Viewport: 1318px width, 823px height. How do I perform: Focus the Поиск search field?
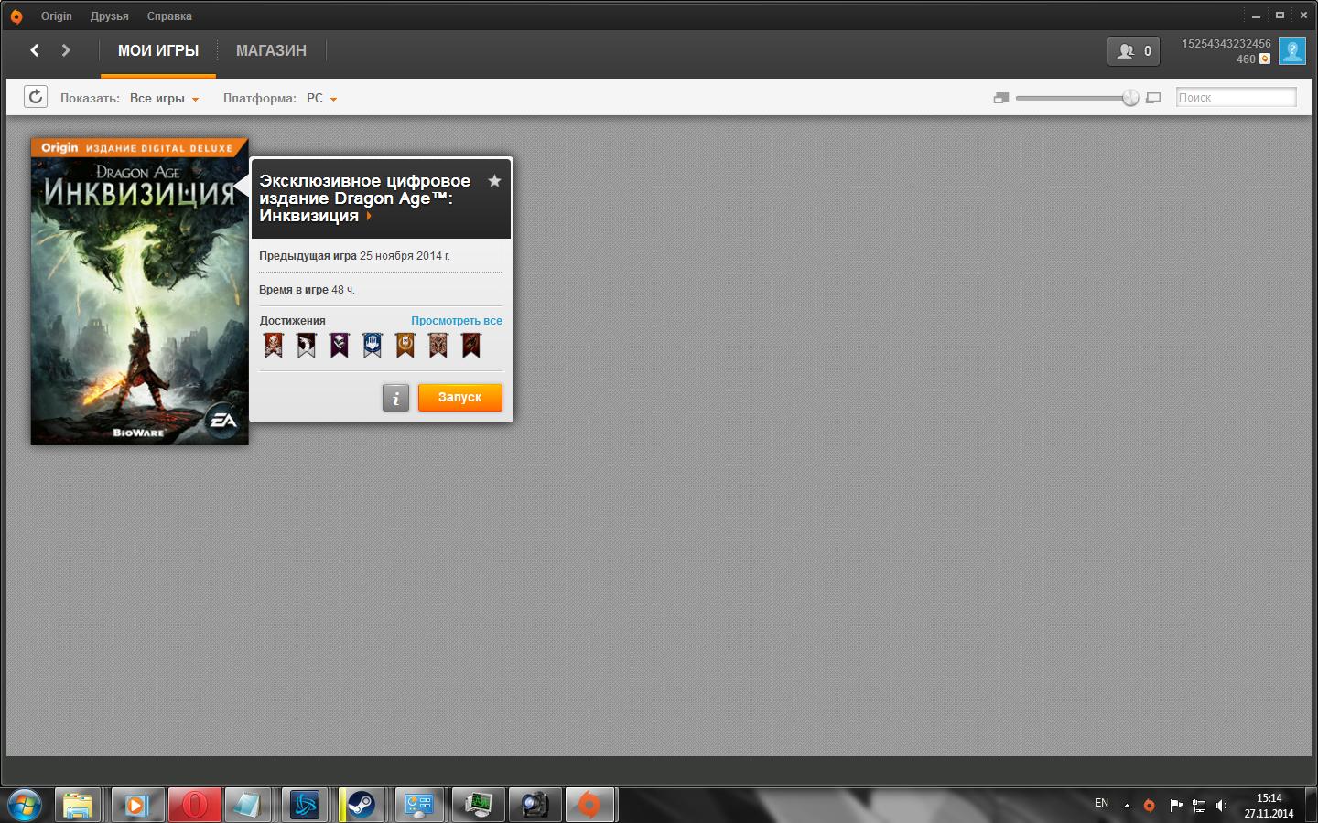click(x=1236, y=97)
